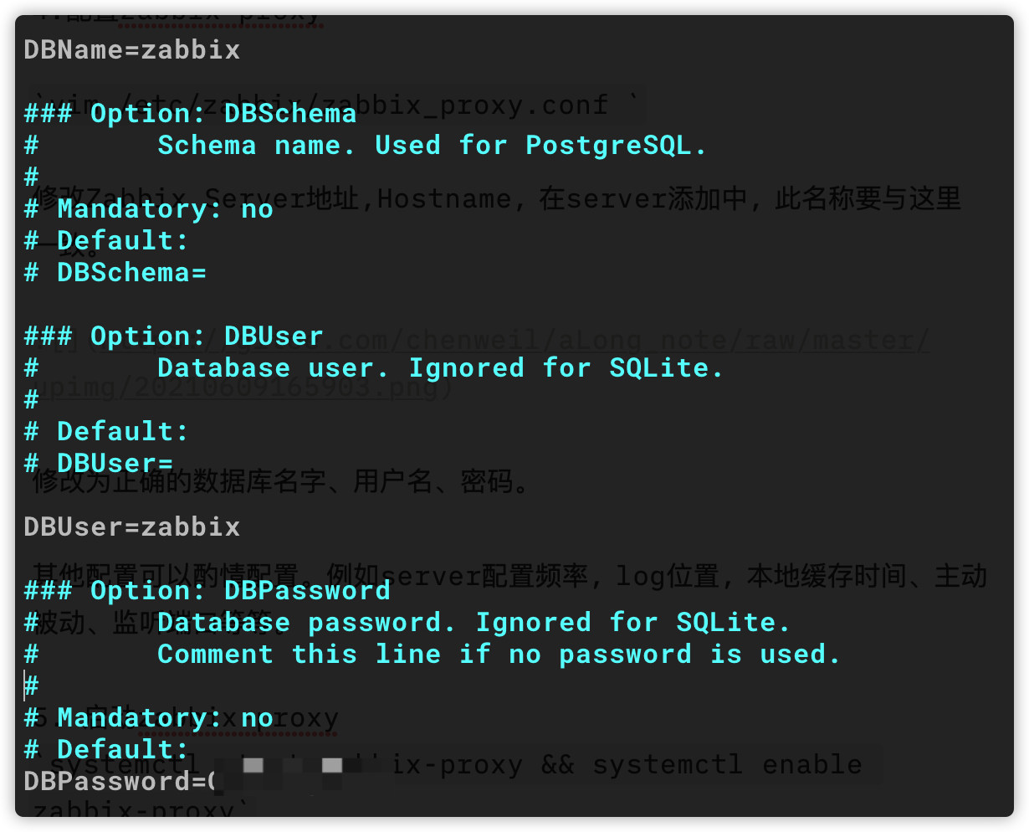The image size is (1029, 832).
Task: Click 'Schema name. Used for PostgreSQL.' comment
Action: pyautogui.click(x=433, y=146)
